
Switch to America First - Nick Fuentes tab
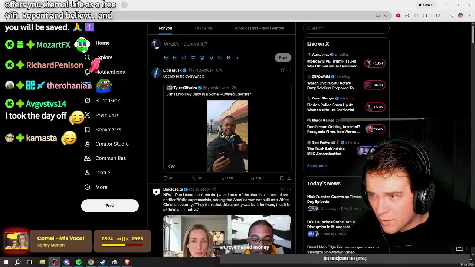pyautogui.click(x=259, y=28)
